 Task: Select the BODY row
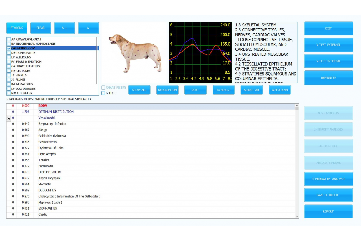click(x=151, y=106)
